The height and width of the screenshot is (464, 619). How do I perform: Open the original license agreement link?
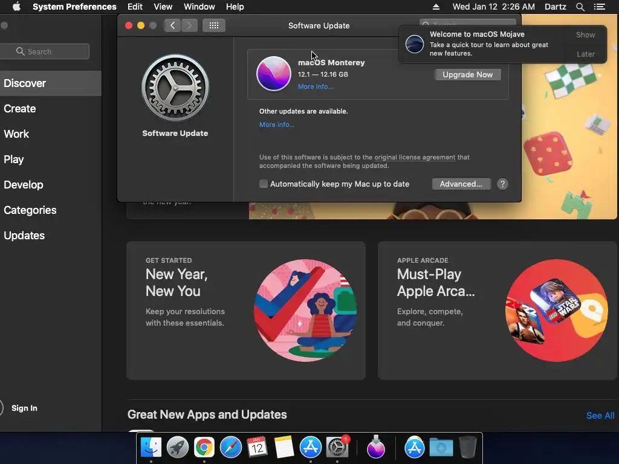(x=415, y=157)
